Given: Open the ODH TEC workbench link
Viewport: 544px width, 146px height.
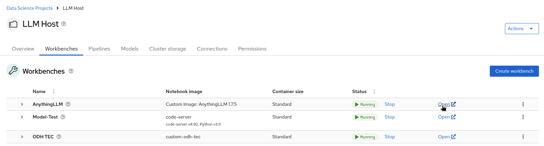Looking at the screenshot, I should click(447, 137).
